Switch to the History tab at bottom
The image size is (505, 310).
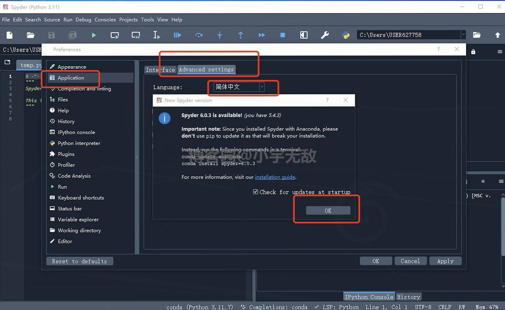click(x=409, y=297)
